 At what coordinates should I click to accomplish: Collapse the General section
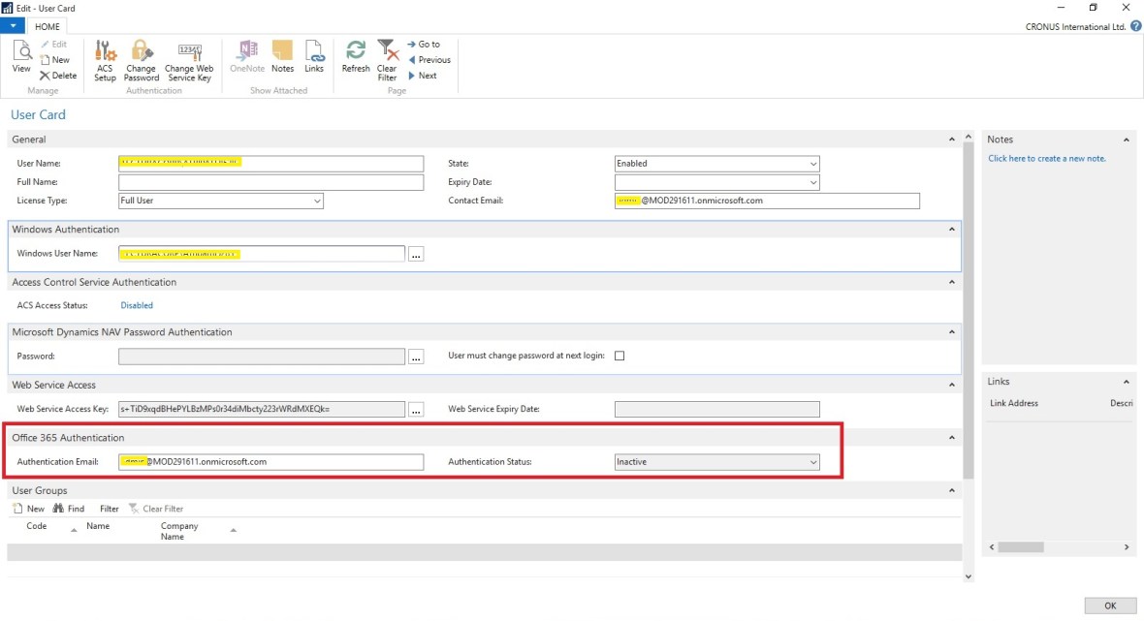(952, 140)
